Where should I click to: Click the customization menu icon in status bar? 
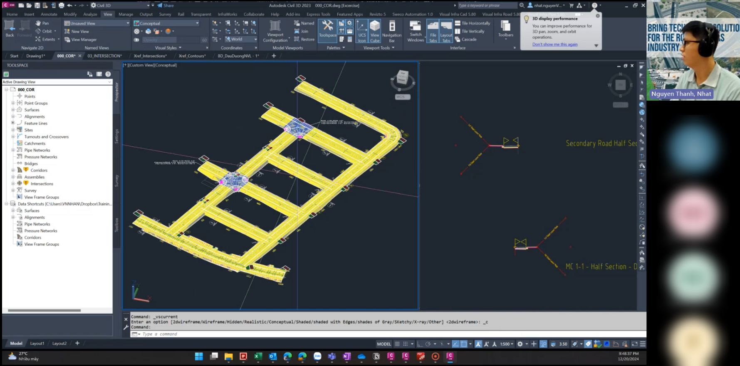(x=643, y=344)
